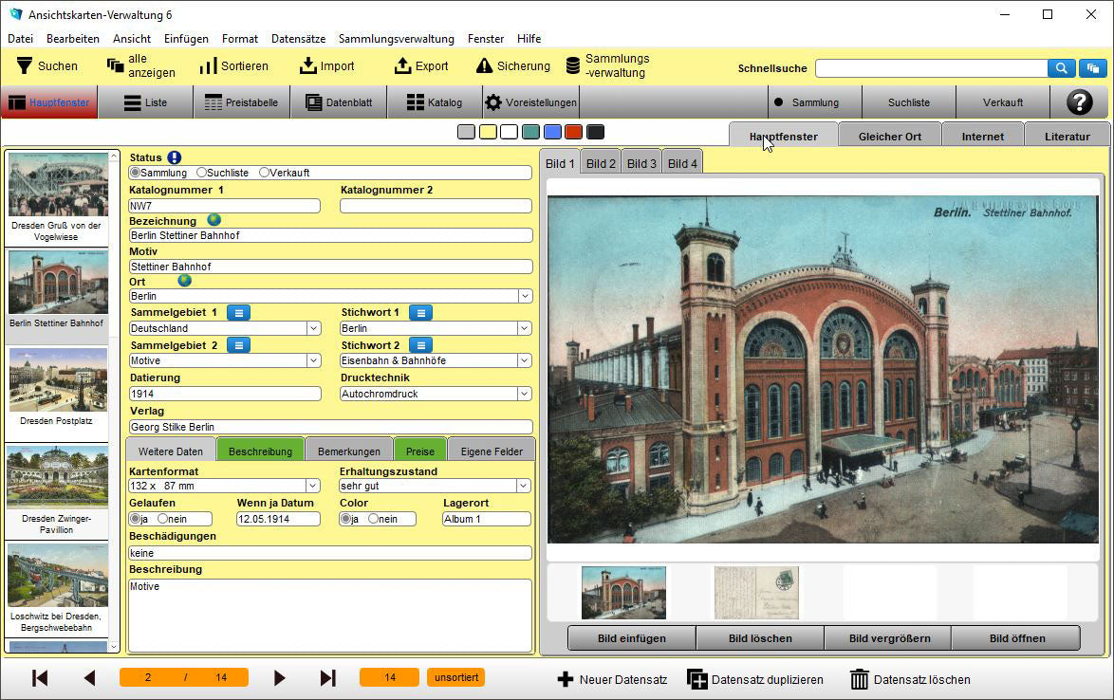
Task: Open Voreinstellungen gear settings
Action: 492,102
